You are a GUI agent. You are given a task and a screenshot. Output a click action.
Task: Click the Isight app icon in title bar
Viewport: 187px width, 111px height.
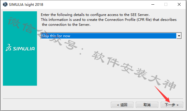pos(5,4)
